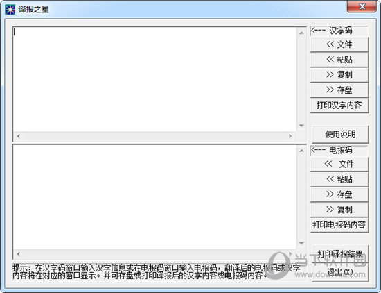Image resolution: width=381 pixels, height=293 pixels.
Task: Save 汉字码 content with 存盘 button
Action: tap(339, 90)
